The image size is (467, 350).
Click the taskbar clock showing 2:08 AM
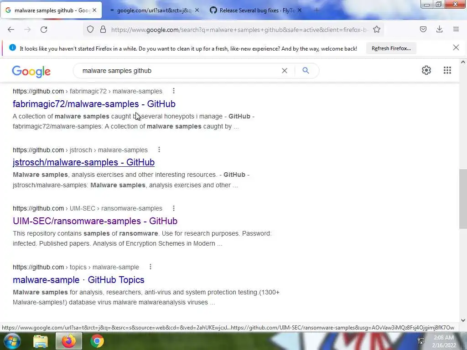click(x=444, y=341)
